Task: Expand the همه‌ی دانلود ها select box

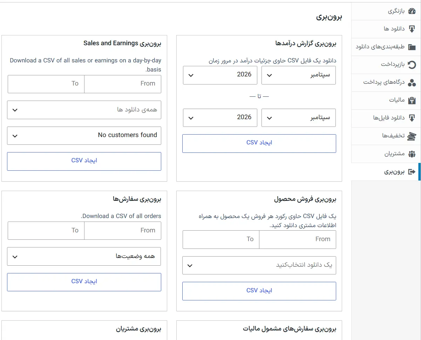Action: click(84, 110)
